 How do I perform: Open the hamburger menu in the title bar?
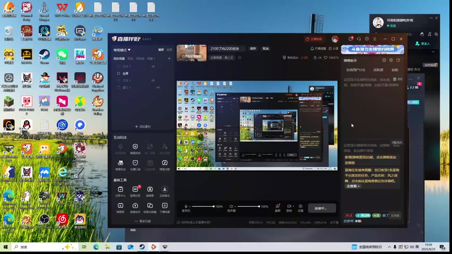click(x=375, y=39)
